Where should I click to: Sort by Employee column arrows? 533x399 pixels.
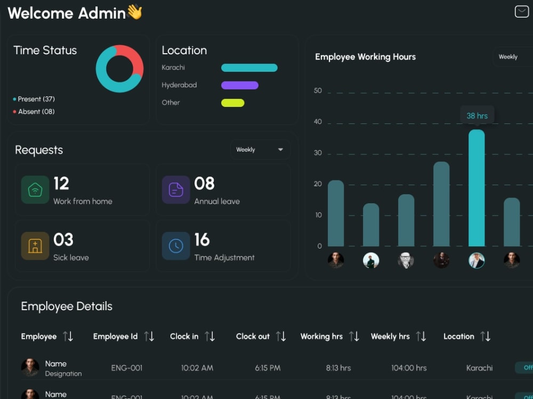click(x=68, y=336)
